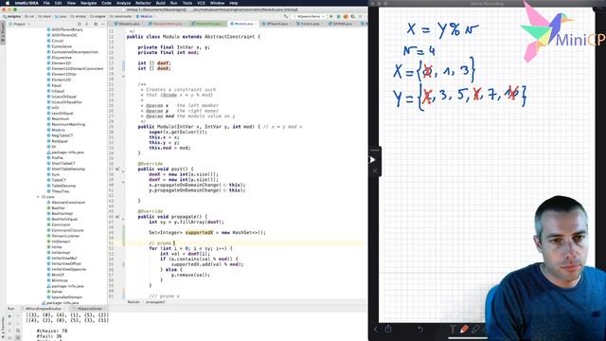This screenshot has width=606, height=341.
Task: Collapse the core package in project tree
Action: (38, 197)
